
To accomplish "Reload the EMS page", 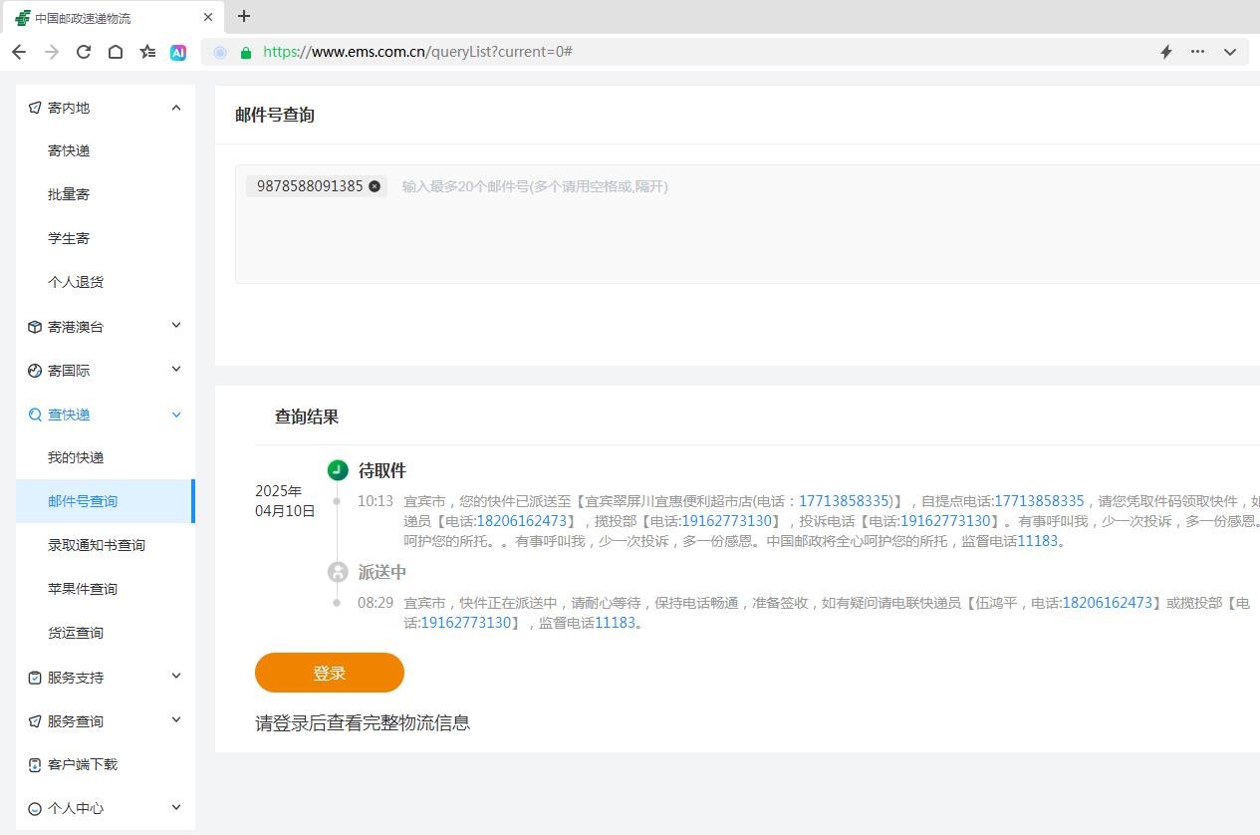I will coord(84,52).
